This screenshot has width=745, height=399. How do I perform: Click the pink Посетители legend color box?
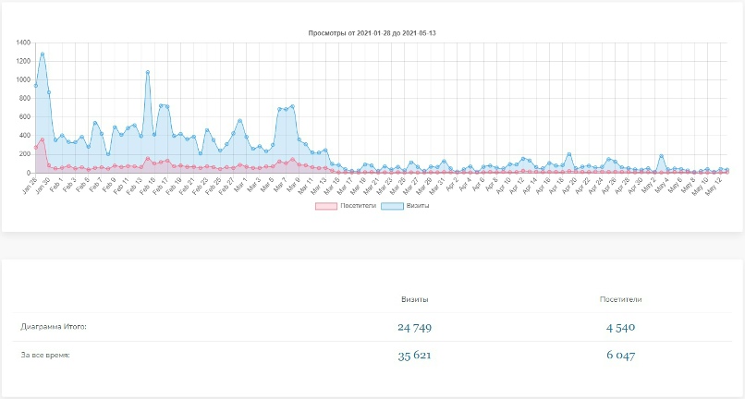click(x=325, y=206)
